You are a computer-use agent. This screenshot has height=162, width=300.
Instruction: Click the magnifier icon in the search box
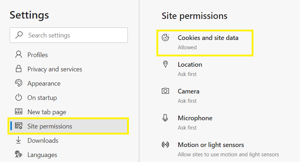point(19,35)
